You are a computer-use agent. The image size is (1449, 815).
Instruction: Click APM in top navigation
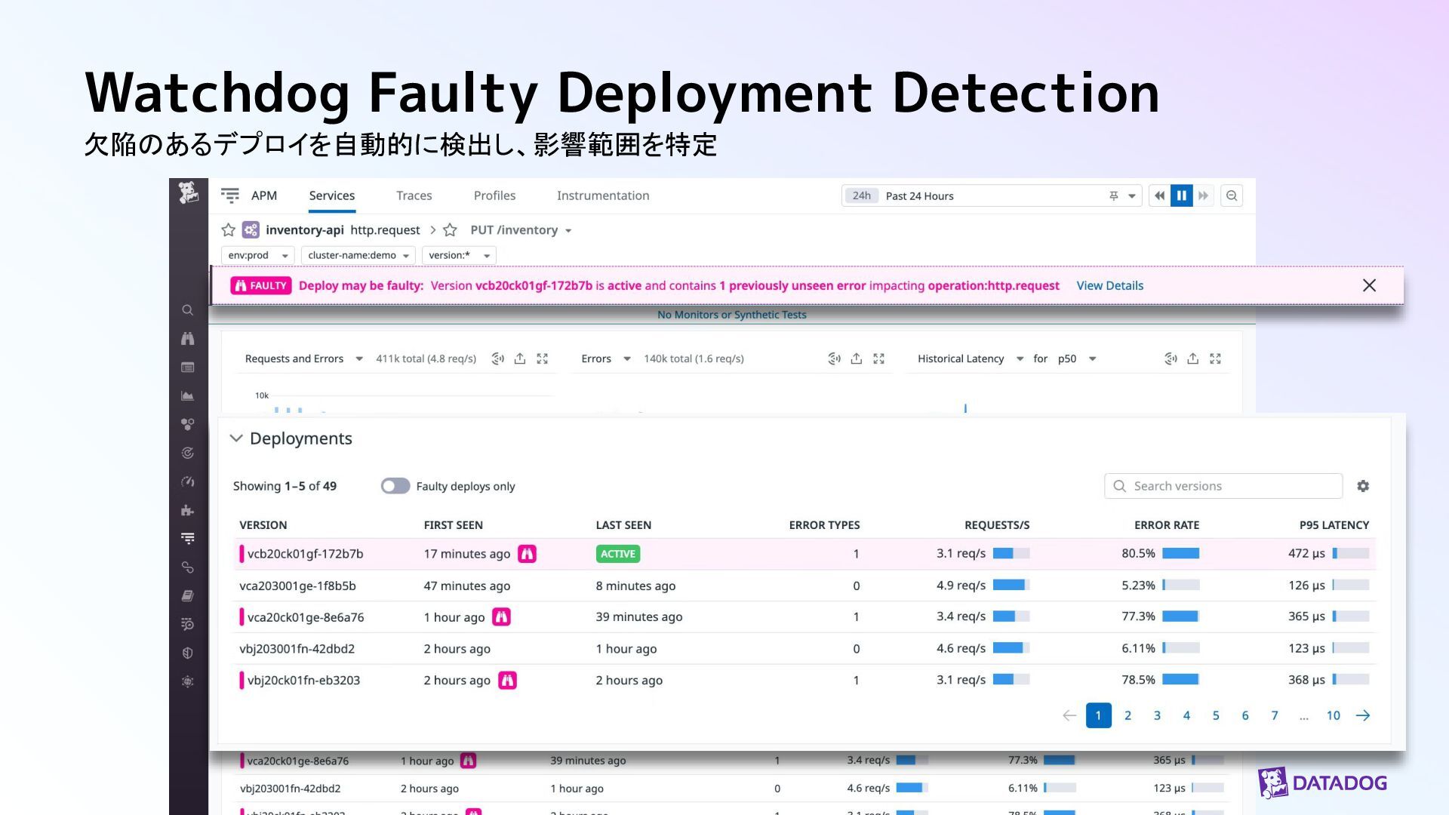pyautogui.click(x=264, y=195)
